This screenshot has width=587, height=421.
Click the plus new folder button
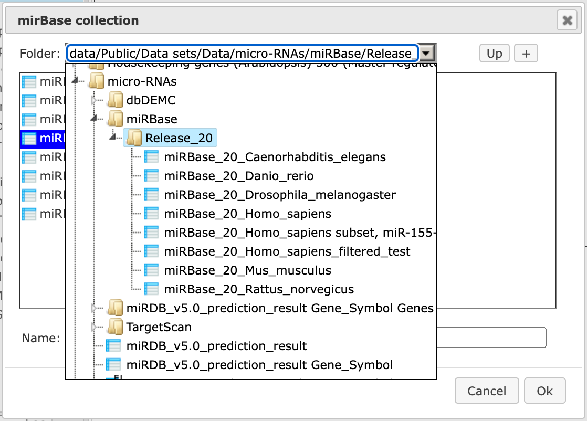[x=526, y=54]
